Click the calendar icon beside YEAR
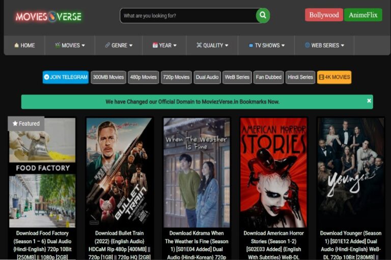Viewport: 391px width, 260px height. tap(155, 45)
